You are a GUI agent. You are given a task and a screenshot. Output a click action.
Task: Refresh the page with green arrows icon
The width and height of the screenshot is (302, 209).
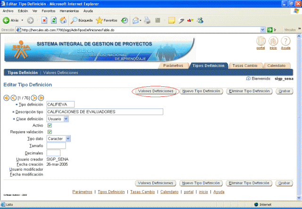[x=54, y=20]
